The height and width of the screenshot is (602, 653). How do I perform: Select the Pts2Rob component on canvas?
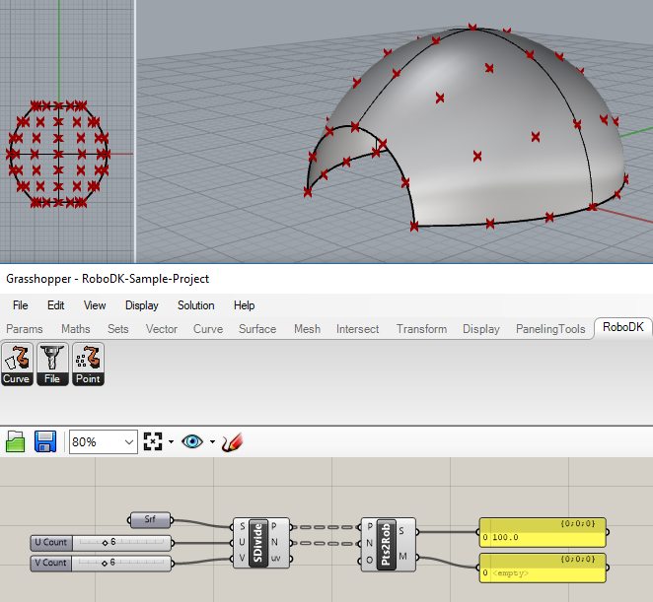387,544
